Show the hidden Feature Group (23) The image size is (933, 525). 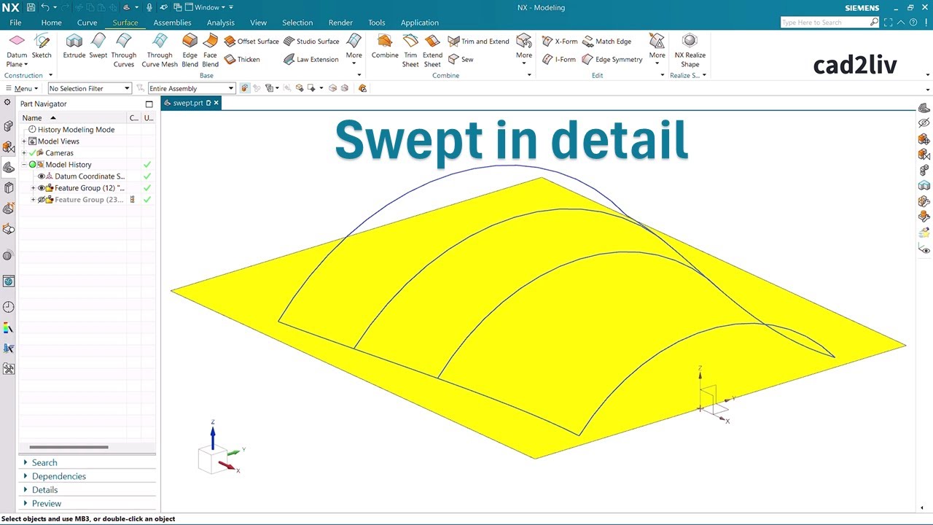click(42, 200)
